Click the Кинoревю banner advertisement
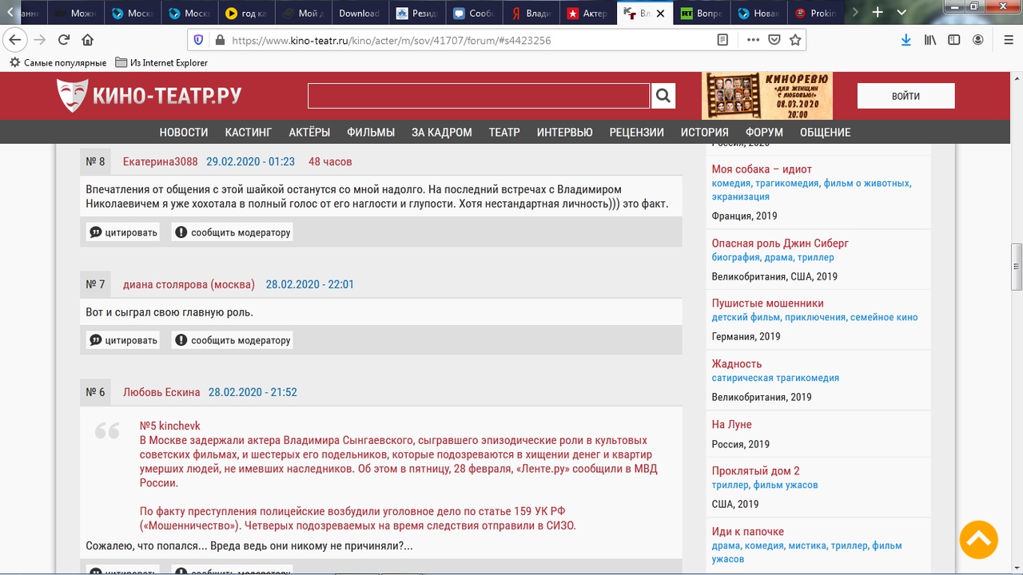The image size is (1023, 575). (767, 96)
